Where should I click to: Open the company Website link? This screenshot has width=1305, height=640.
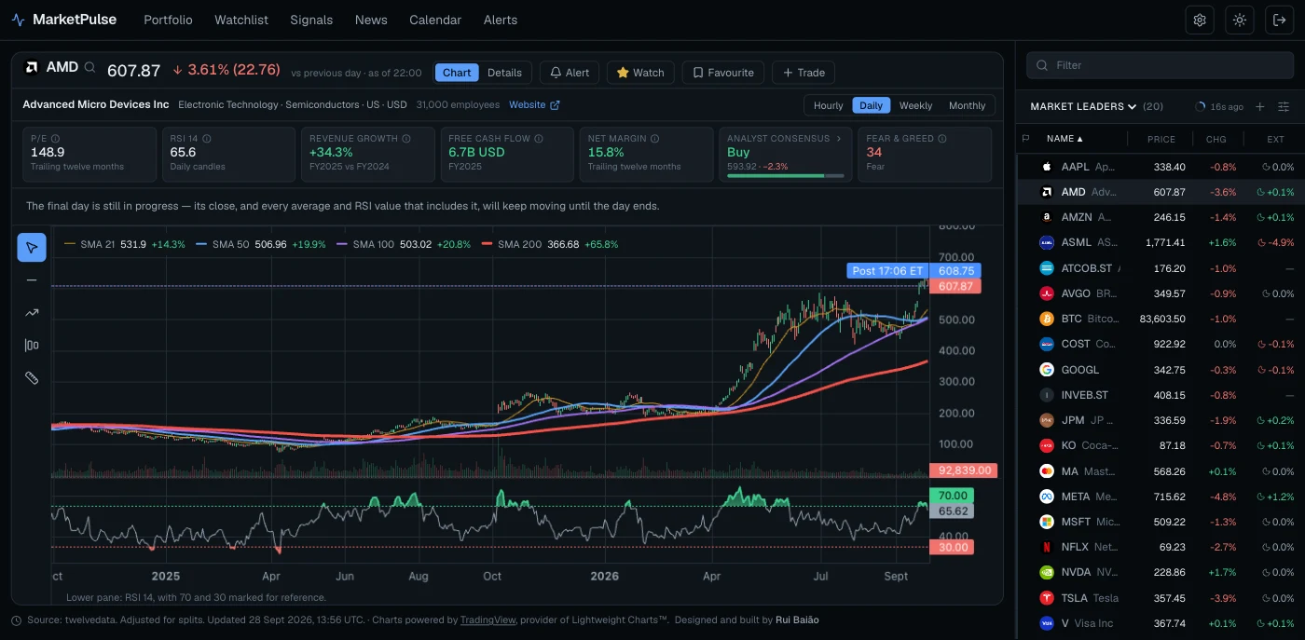click(534, 105)
